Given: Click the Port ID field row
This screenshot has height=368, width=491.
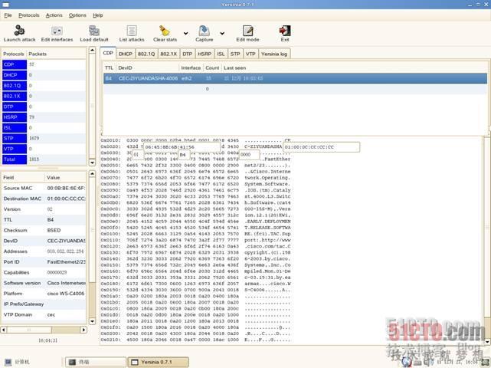Looking at the screenshot, I should click(x=44, y=261).
